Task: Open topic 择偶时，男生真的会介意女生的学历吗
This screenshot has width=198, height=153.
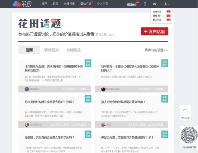Action: tap(49, 137)
